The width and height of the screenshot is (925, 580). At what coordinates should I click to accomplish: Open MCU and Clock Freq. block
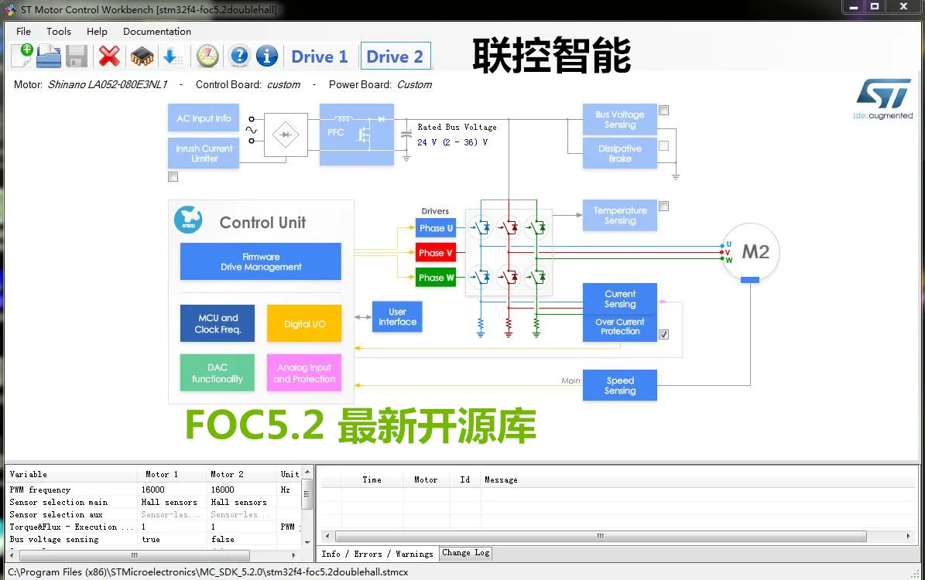[x=217, y=323]
